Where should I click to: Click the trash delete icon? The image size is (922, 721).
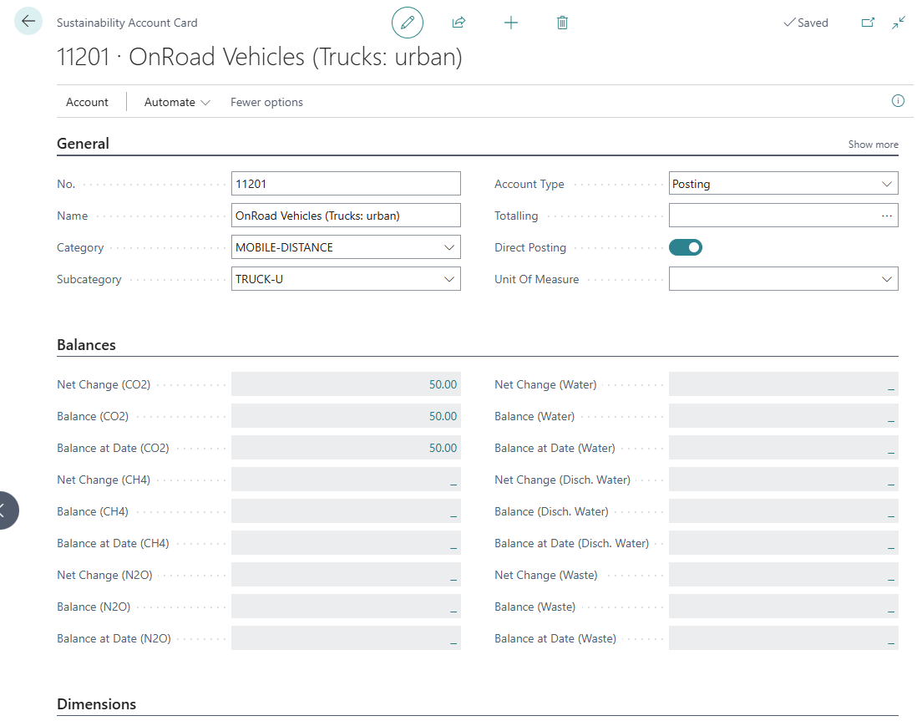[x=562, y=23]
